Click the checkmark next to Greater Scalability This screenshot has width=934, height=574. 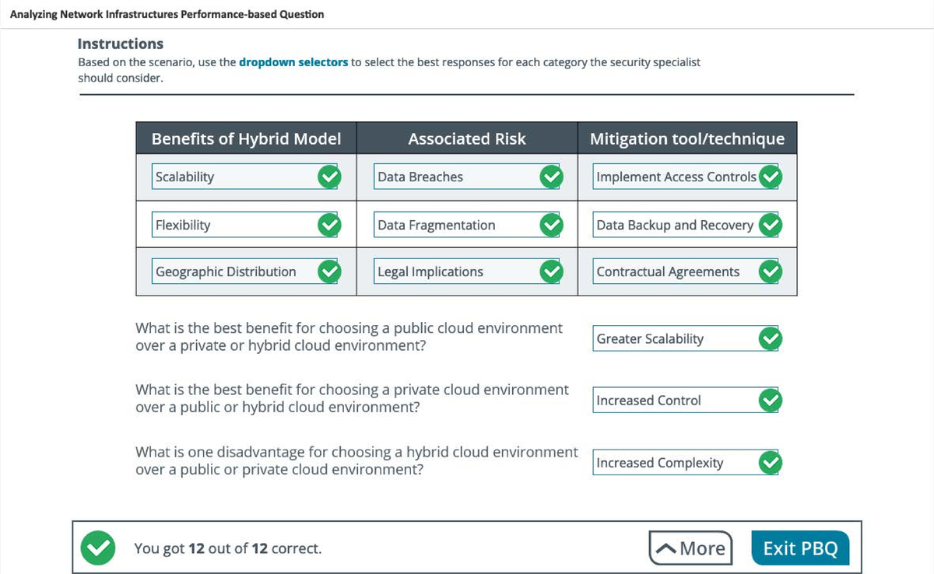pos(770,338)
